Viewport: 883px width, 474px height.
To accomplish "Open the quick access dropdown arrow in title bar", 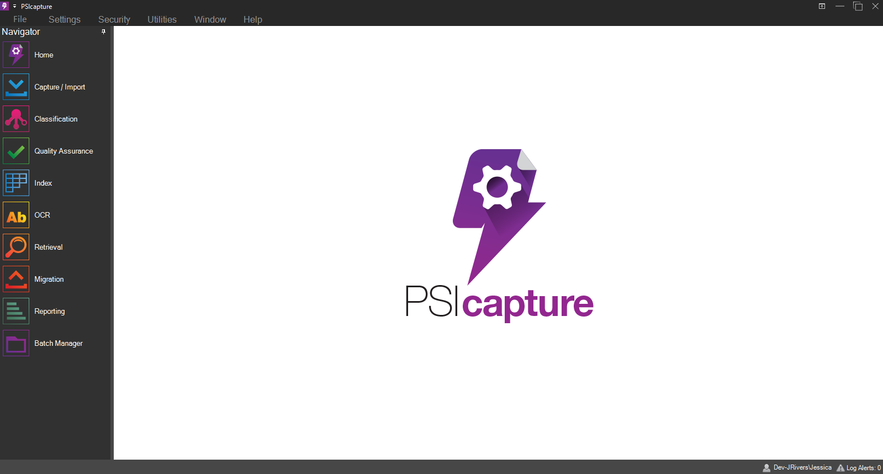I will [14, 6].
